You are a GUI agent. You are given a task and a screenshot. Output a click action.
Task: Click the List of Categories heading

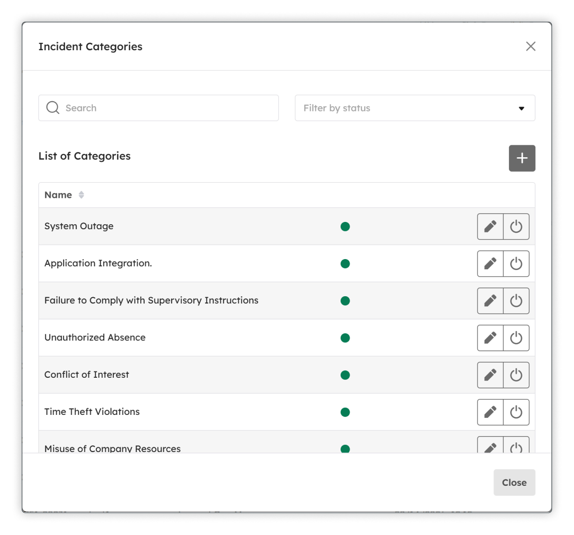tap(84, 156)
